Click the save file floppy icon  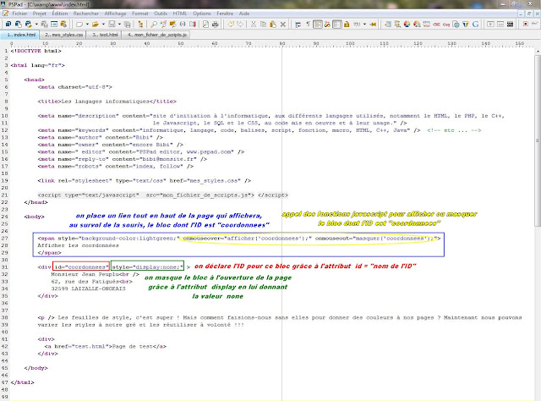[x=112, y=25]
